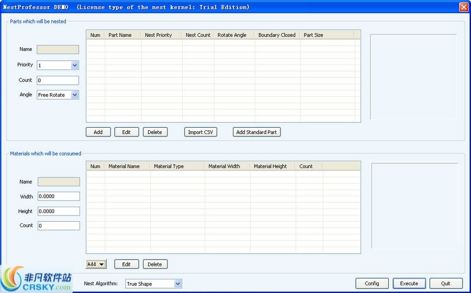Click the Nest Priority column header
This screenshot has width=471, height=293.
click(161, 35)
